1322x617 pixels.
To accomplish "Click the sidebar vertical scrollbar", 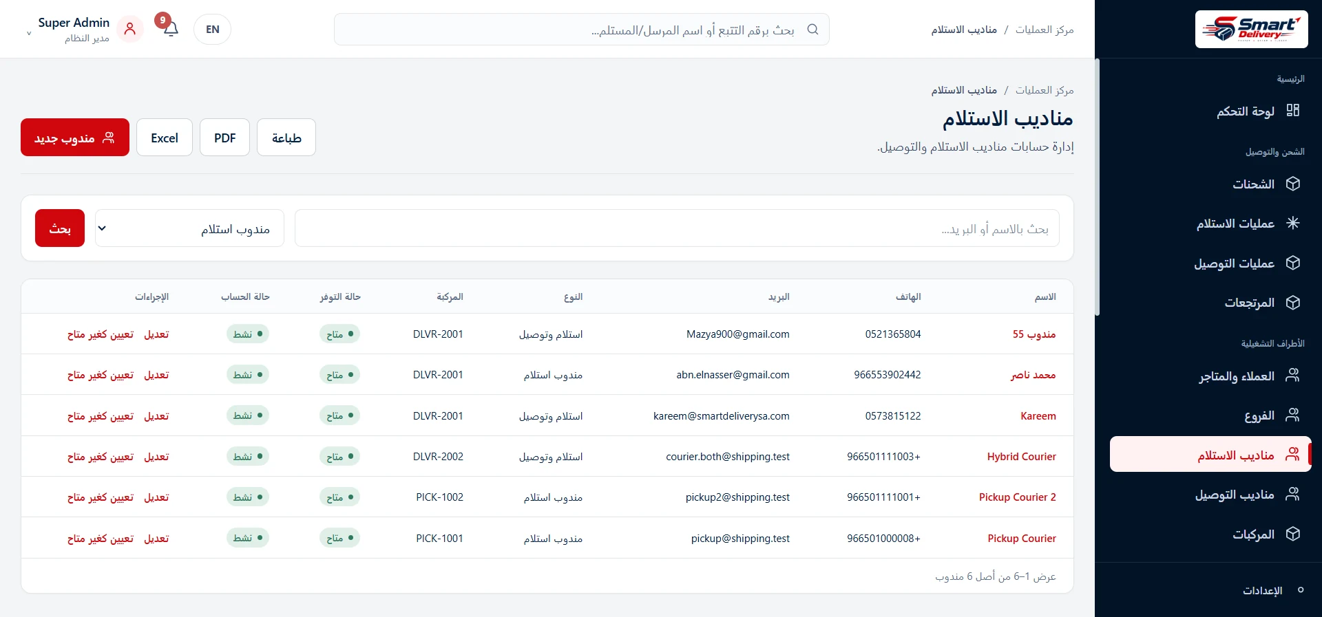I will point(1098,187).
